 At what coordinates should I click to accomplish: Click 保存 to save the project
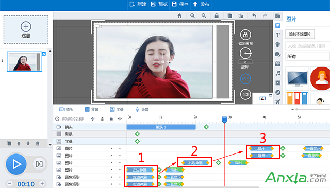tap(180, 4)
